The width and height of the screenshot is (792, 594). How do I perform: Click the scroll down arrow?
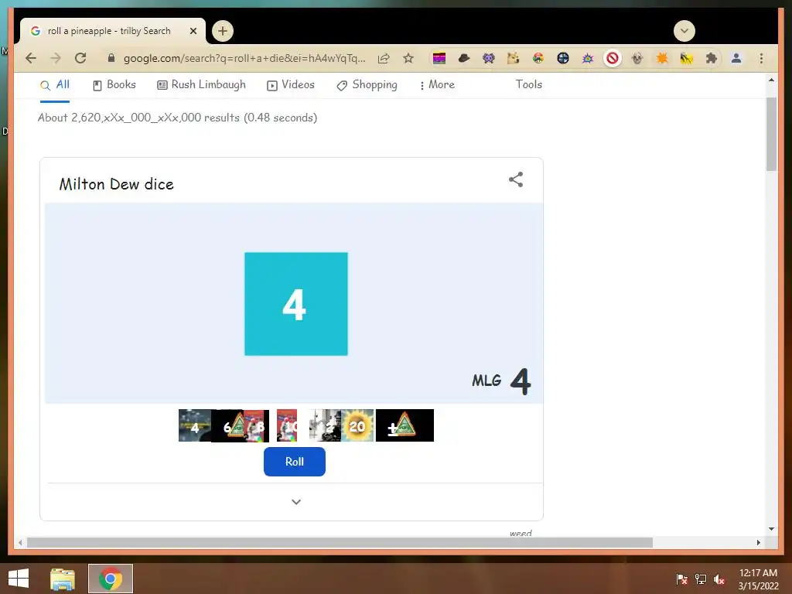tap(771, 529)
